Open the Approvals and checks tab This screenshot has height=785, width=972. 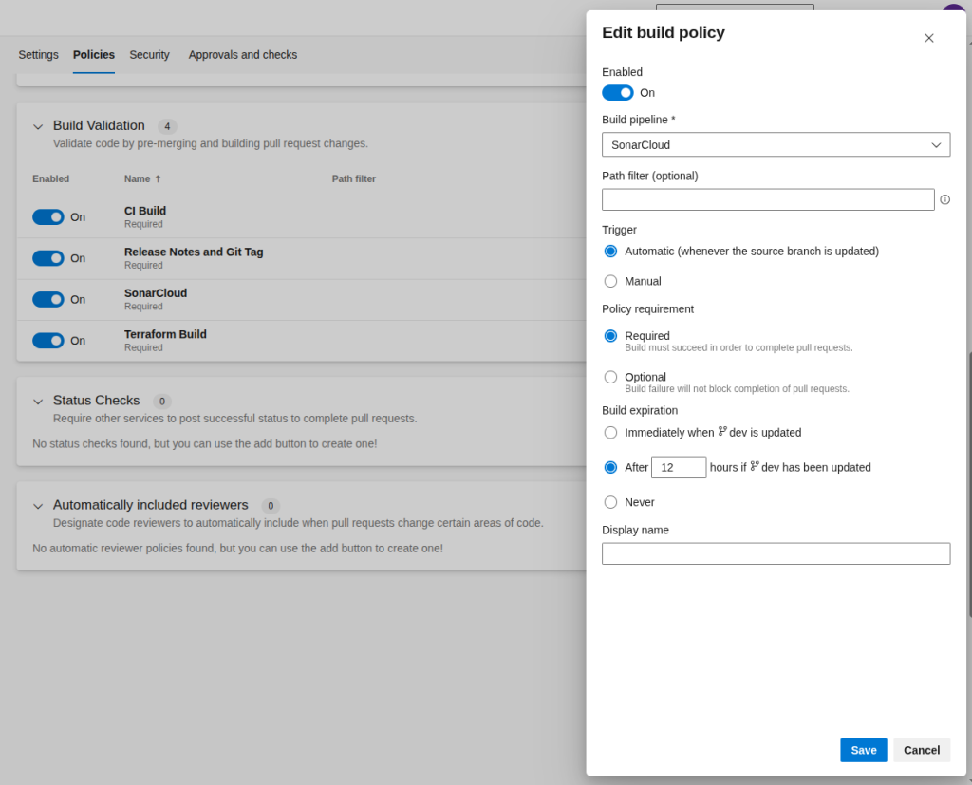(x=242, y=55)
